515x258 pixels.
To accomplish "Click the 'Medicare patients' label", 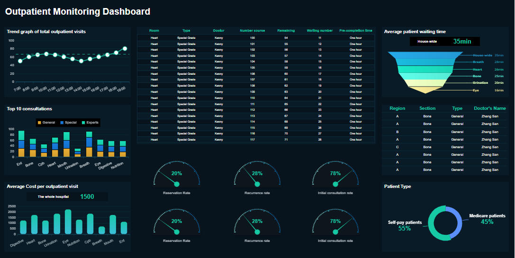I will pos(487,216).
